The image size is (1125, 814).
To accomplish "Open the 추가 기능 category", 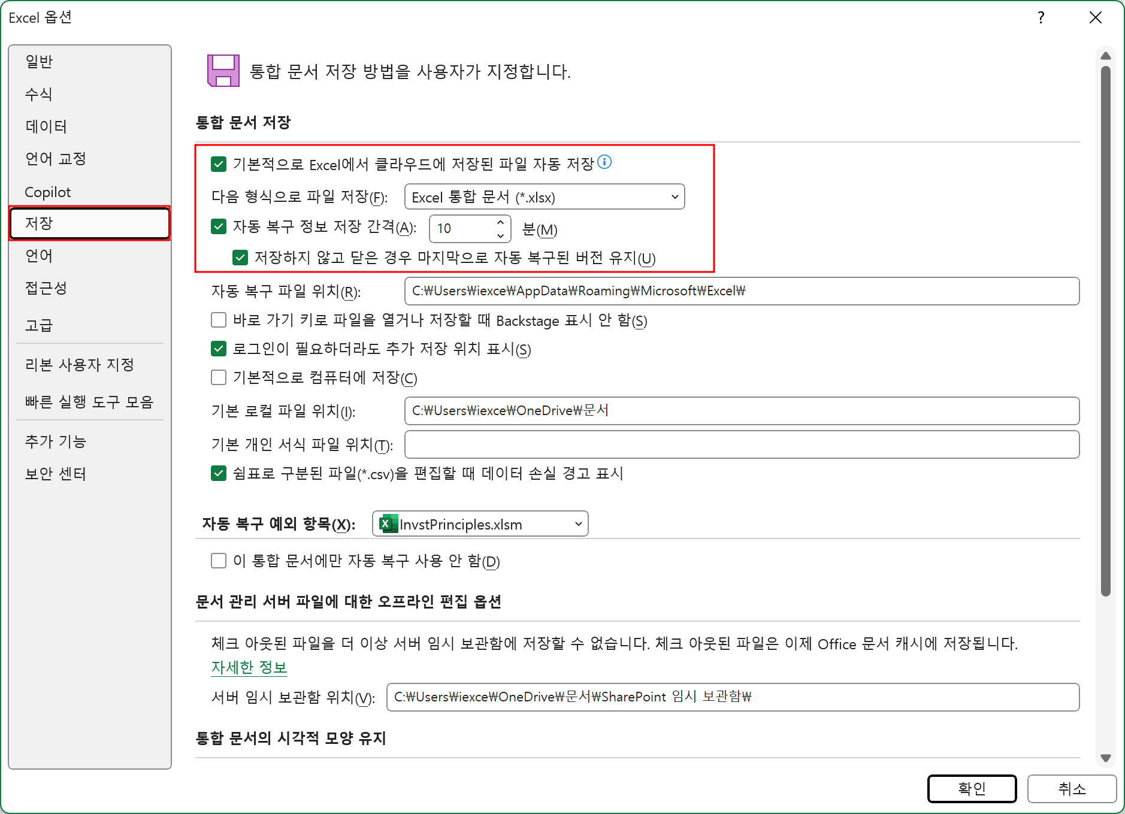I will point(90,441).
